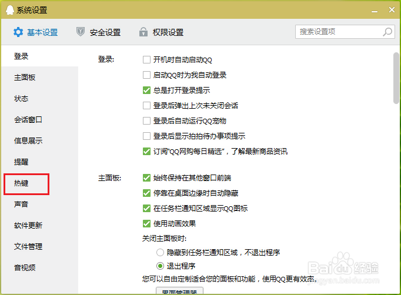Uncheck 总是打开登录提示
This screenshot has width=401, height=295.
146,90
